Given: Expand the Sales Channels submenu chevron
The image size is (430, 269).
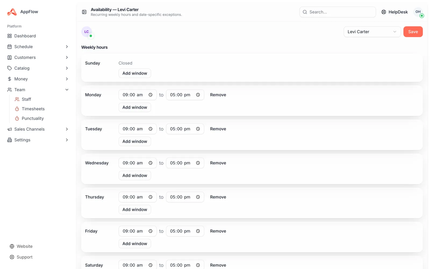Looking at the screenshot, I should (x=67, y=129).
